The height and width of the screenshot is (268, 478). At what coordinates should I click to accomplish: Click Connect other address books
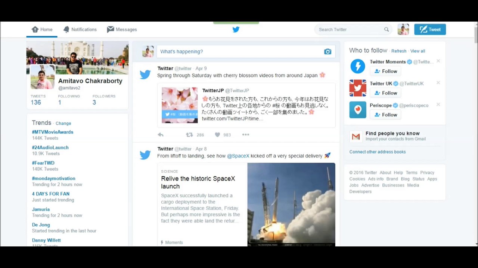(x=378, y=152)
